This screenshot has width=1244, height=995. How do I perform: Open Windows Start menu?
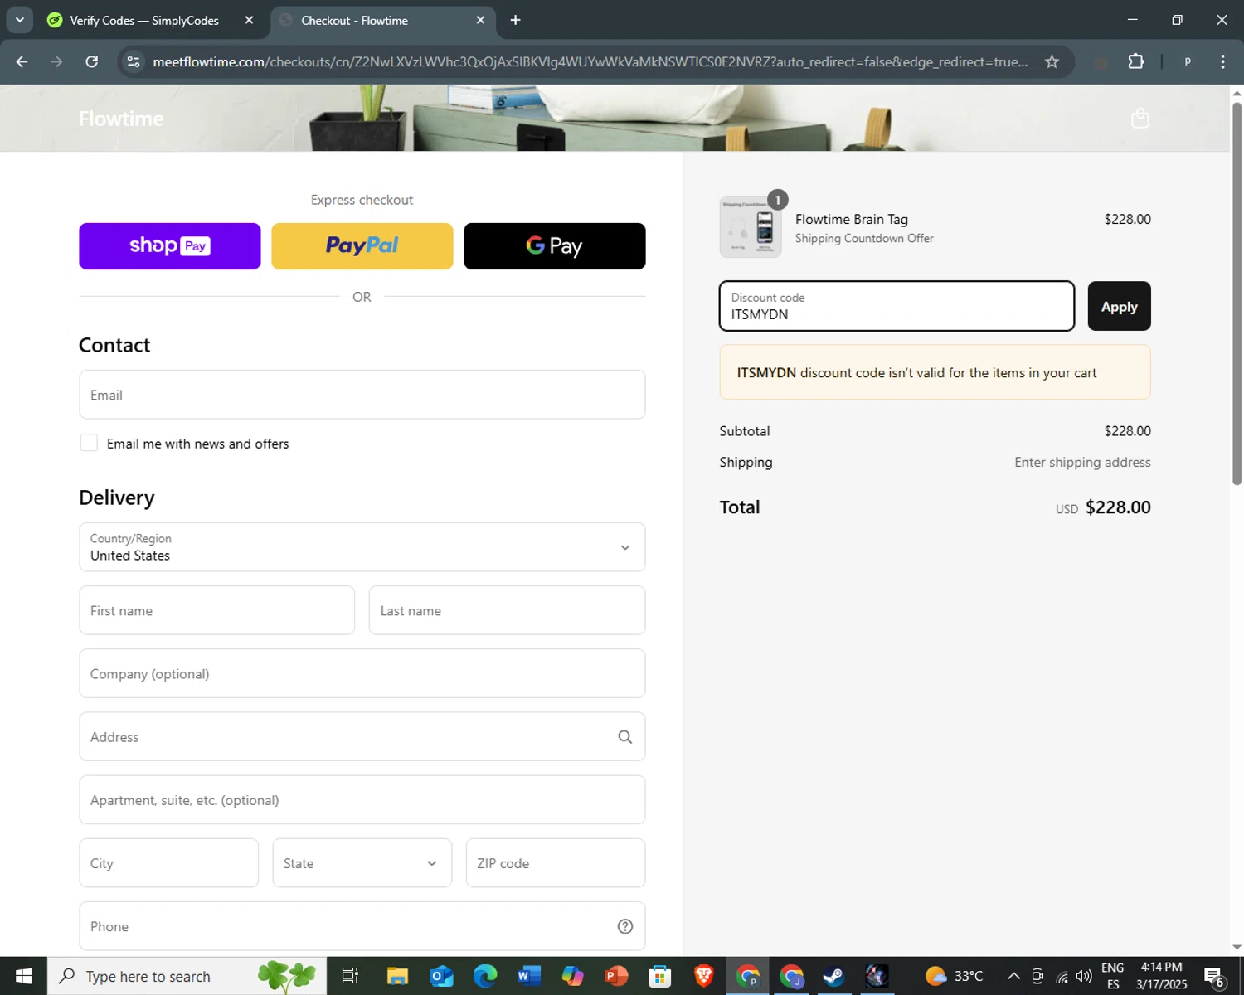(x=23, y=976)
